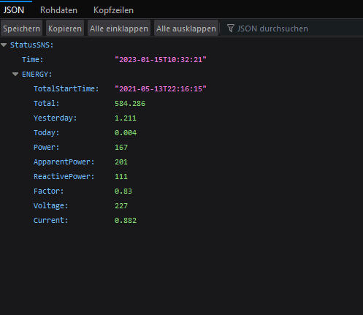The width and height of the screenshot is (363, 315).
Task: Select the value 167
Action: (121, 148)
